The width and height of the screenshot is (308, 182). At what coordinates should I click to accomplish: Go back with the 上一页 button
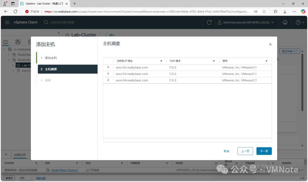click(x=245, y=151)
